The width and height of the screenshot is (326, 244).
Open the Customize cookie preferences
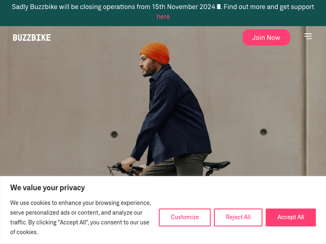click(x=185, y=217)
